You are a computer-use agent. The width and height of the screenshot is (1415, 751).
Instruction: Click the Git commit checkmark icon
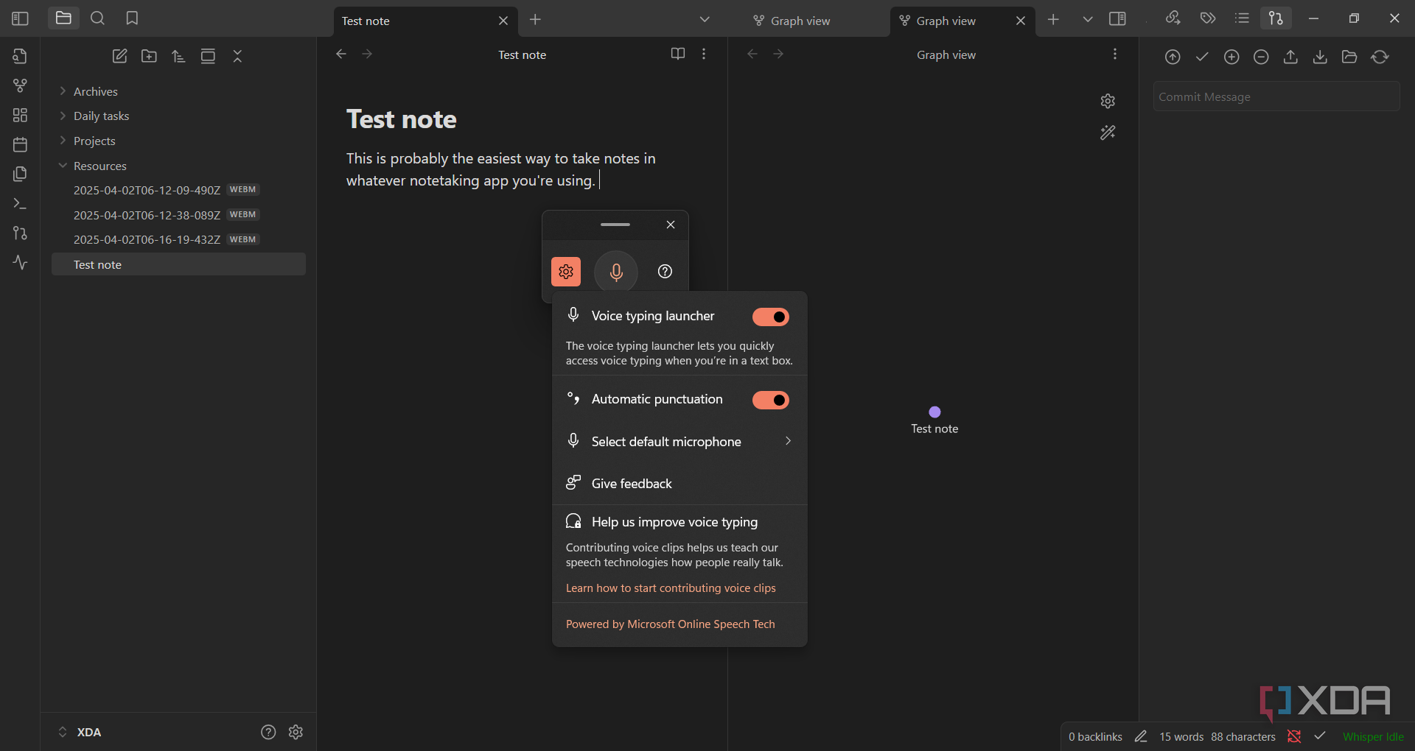[1202, 57]
